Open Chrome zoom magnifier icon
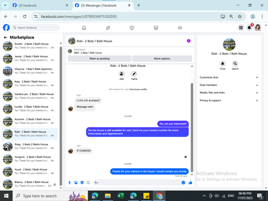268x201 pixels. [x=231, y=17]
